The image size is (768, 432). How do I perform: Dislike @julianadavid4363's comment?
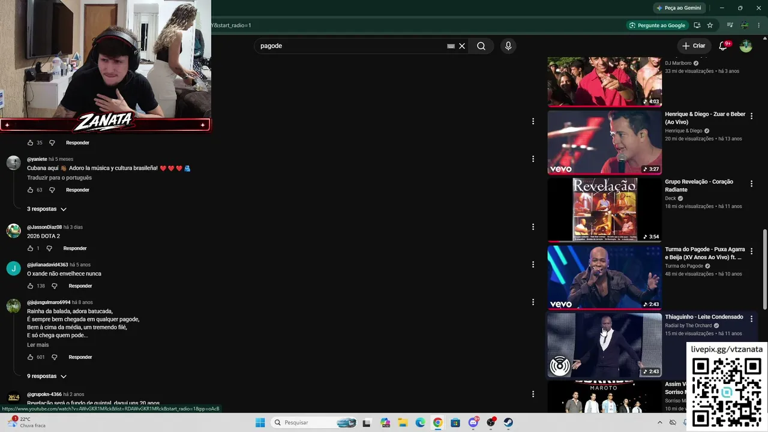click(x=54, y=286)
